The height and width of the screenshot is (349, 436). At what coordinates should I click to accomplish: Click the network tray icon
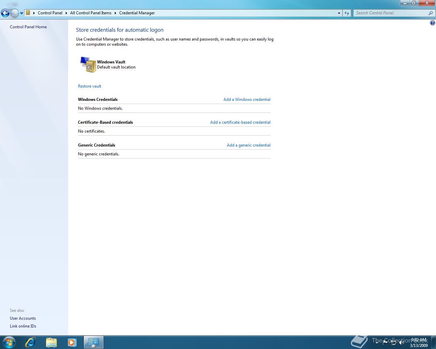[x=393, y=343]
